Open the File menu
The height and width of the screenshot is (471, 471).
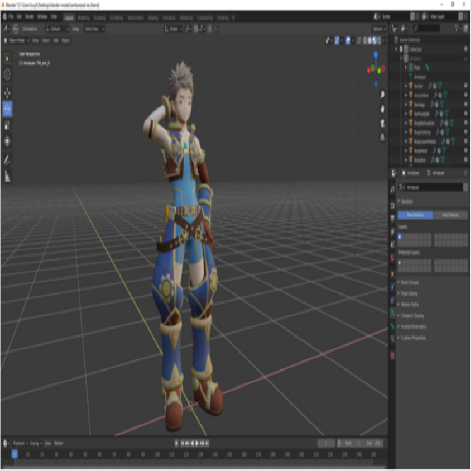click(11, 18)
